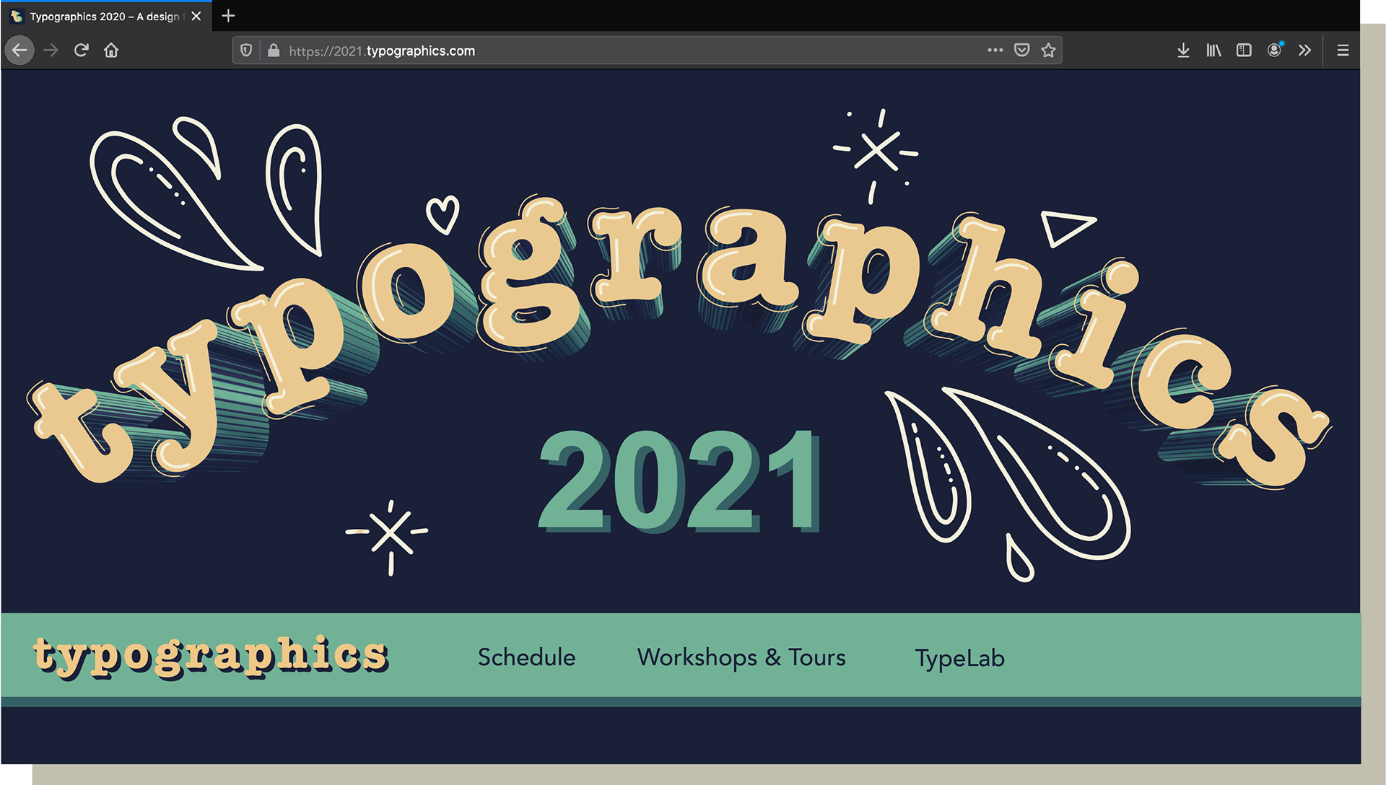Go to the browser home page icon
Viewport: 1386px width, 785px height.
pos(111,51)
